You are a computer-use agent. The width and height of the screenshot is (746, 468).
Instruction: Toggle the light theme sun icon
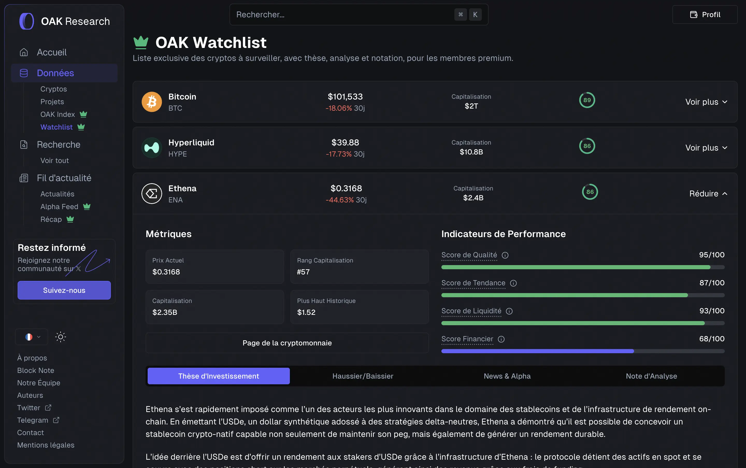click(x=61, y=337)
